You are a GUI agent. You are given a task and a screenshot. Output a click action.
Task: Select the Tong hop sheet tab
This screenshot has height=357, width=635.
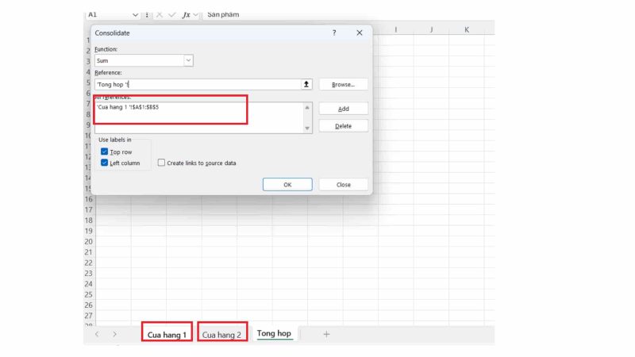274,333
